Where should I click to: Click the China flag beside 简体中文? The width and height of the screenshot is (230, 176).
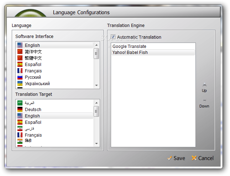click(20, 51)
